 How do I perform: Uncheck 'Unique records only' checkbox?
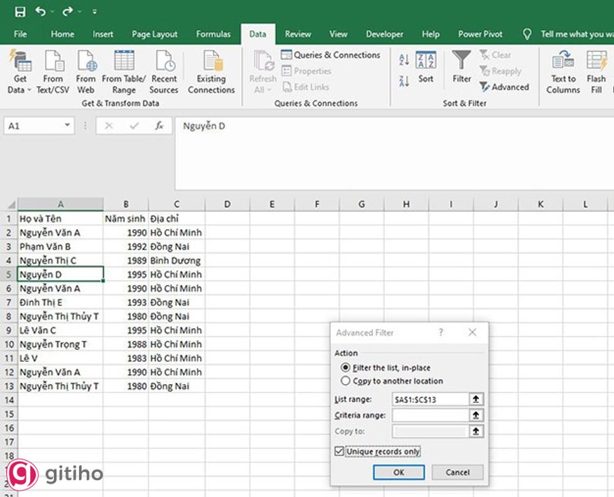(x=340, y=451)
